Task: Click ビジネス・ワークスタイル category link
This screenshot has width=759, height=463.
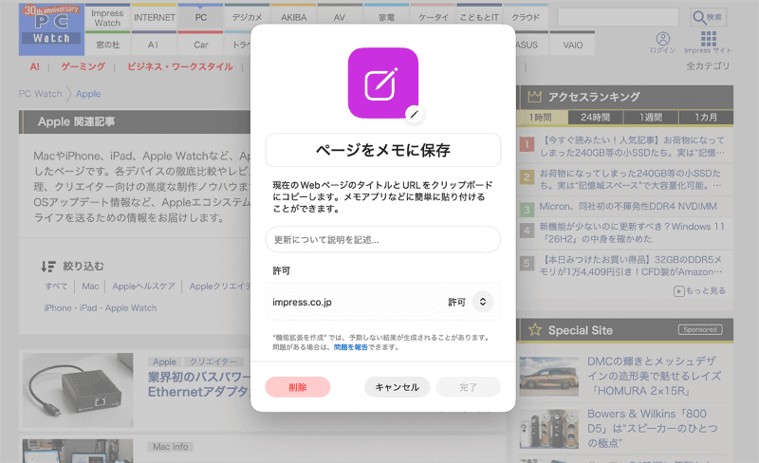Action: [180, 66]
